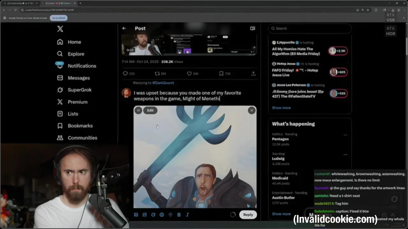The height and width of the screenshot is (229, 408).
Task: Open Communities in the sidebar
Action: pos(77,138)
